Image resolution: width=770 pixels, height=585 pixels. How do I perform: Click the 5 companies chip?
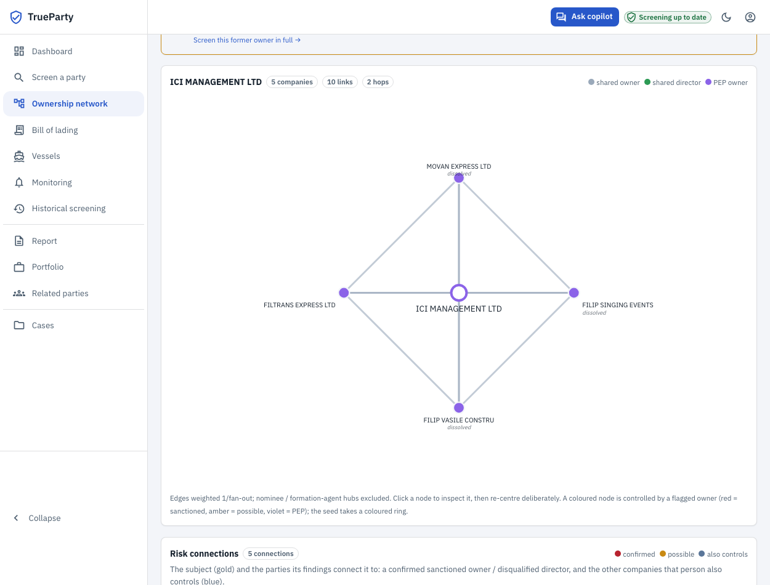click(x=292, y=82)
